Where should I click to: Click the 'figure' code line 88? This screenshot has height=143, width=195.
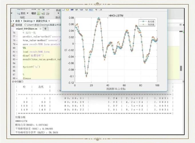[27, 78]
